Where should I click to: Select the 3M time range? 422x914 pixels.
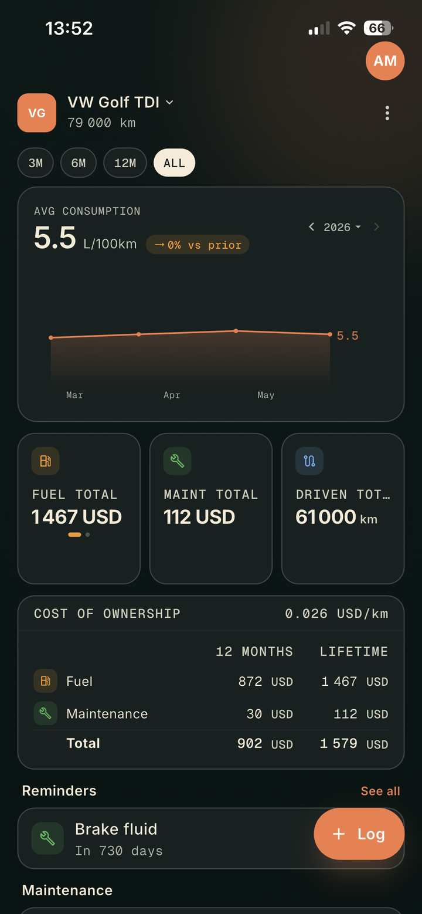(x=36, y=163)
